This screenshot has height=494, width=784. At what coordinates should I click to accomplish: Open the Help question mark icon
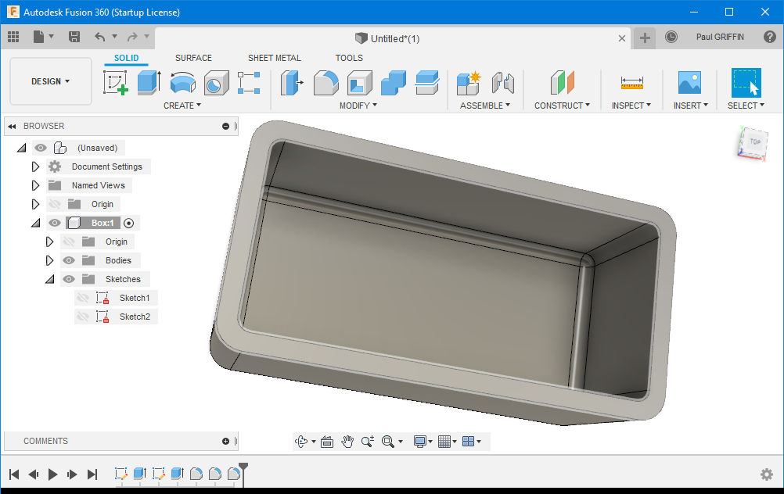[x=769, y=37]
